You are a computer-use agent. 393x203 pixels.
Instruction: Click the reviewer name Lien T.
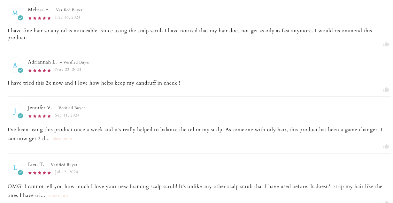click(x=36, y=164)
